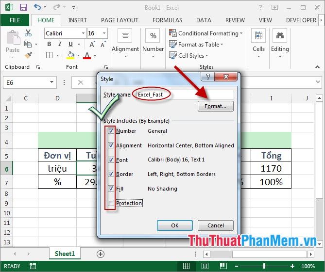This screenshot has height=272, width=325.
Task: Click the Borders icon
Action: pyautogui.click(x=50, y=55)
